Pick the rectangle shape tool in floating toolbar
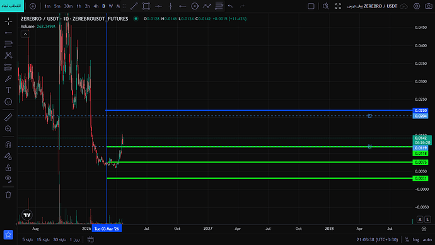 tap(146, 6)
